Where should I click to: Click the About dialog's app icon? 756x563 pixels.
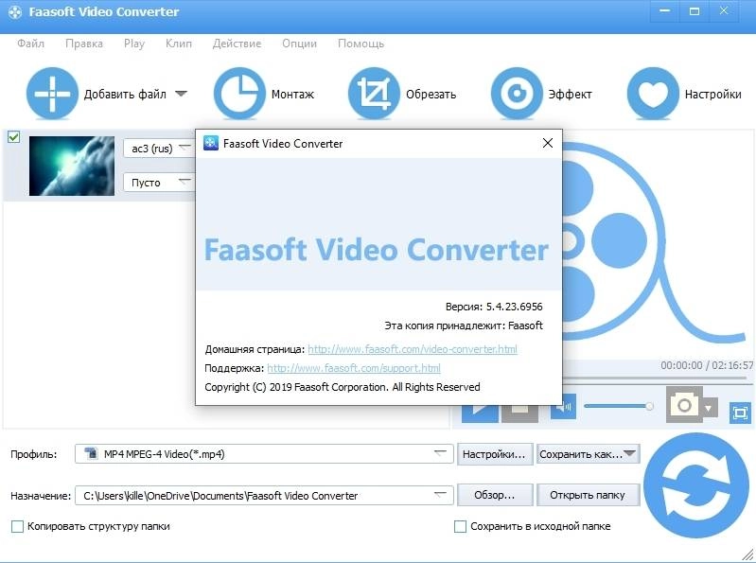211,143
